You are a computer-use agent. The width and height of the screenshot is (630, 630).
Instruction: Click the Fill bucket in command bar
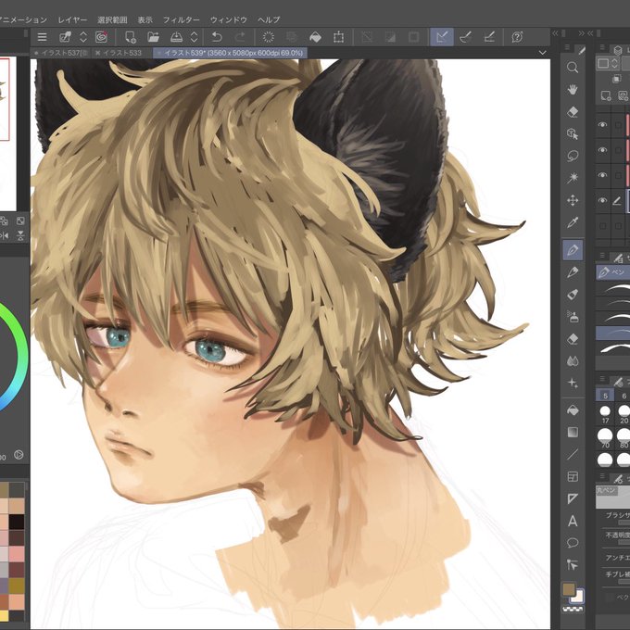coord(315,37)
